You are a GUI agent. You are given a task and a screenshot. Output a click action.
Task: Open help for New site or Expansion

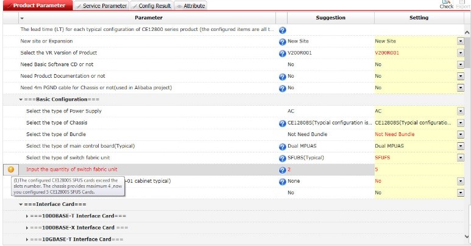[282, 42]
